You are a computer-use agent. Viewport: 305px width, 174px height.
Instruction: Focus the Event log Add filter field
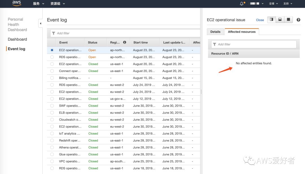pos(125,33)
